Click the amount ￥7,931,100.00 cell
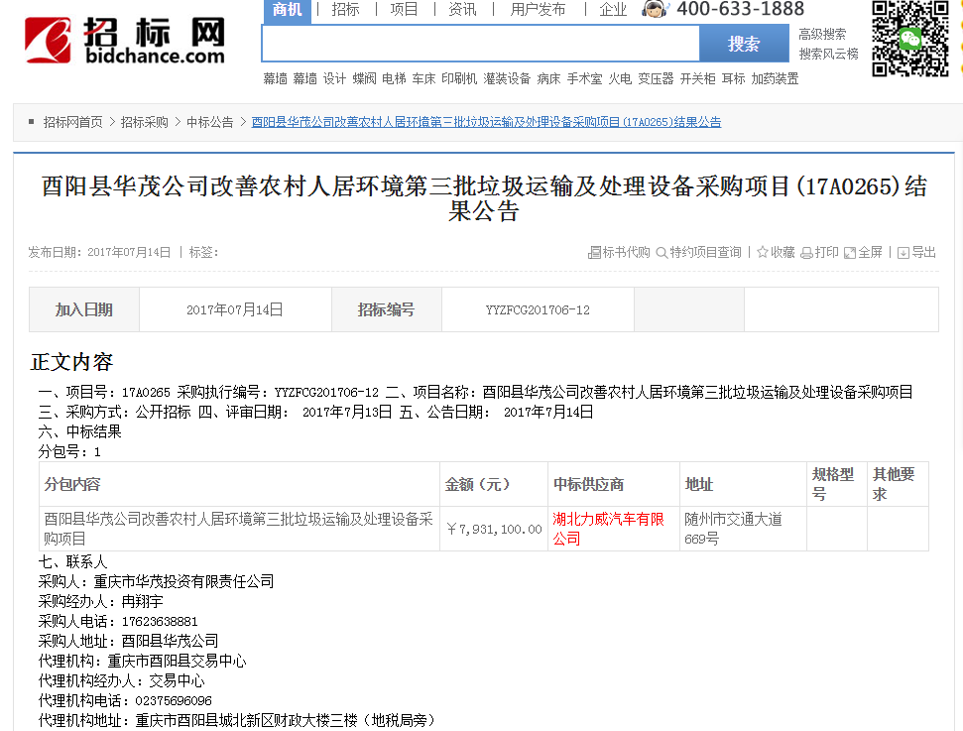The image size is (963, 731). coord(494,529)
